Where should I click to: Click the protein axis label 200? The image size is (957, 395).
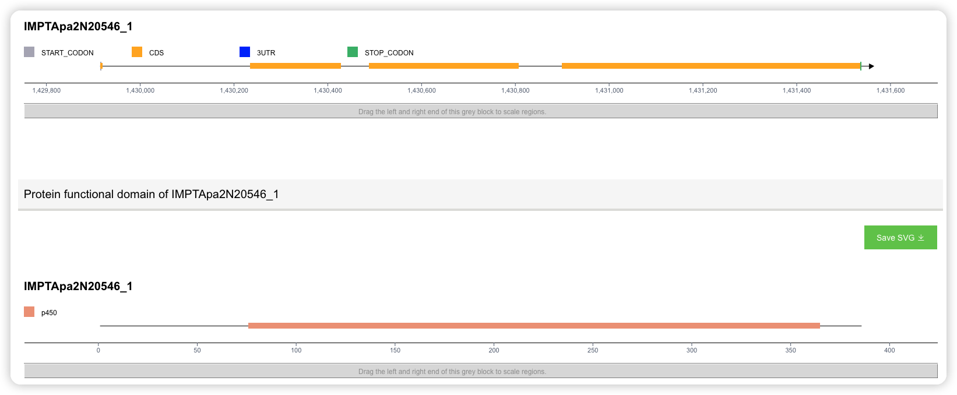[x=494, y=350]
